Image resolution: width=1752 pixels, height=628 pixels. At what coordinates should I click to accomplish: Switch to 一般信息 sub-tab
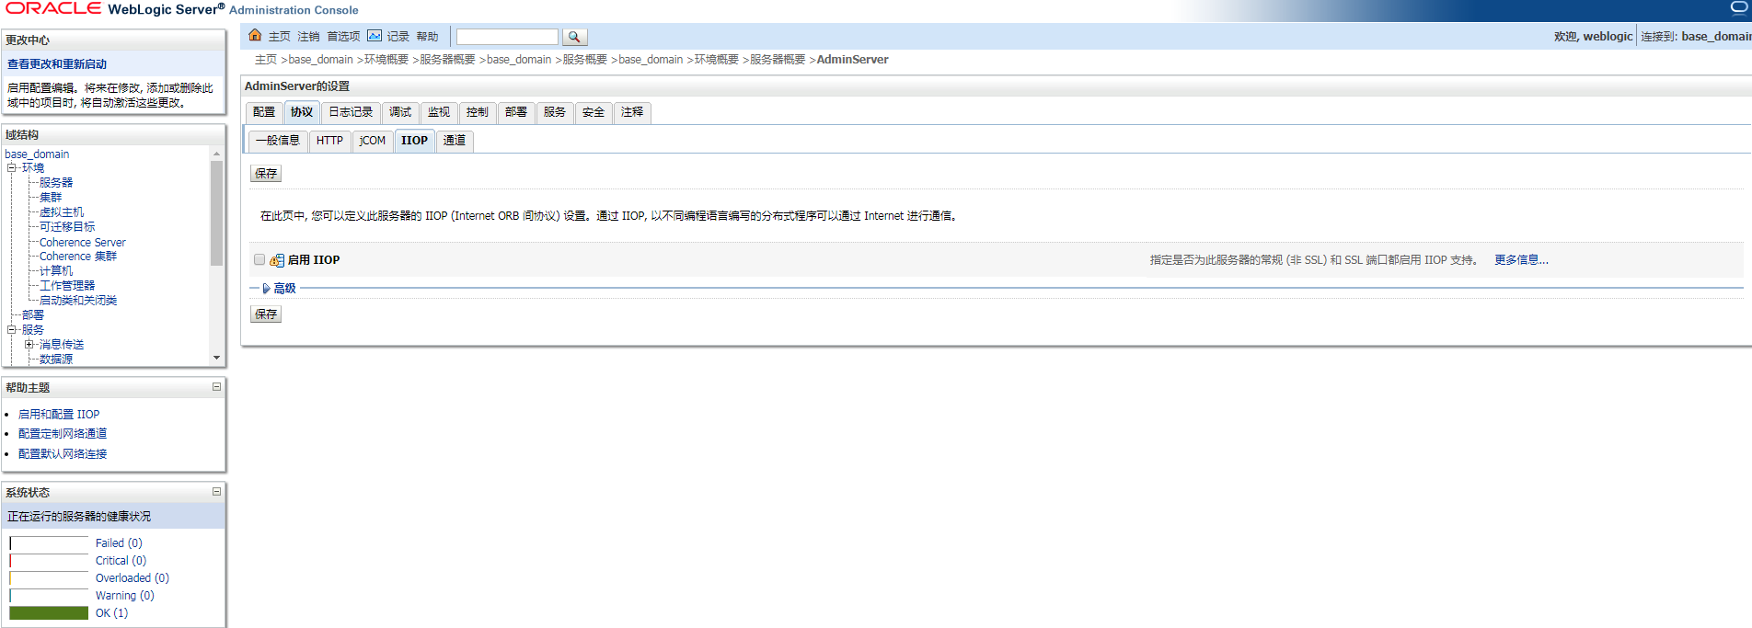point(278,141)
